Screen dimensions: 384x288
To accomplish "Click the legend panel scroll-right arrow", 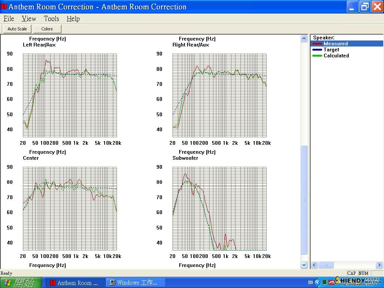I will click(x=379, y=265).
